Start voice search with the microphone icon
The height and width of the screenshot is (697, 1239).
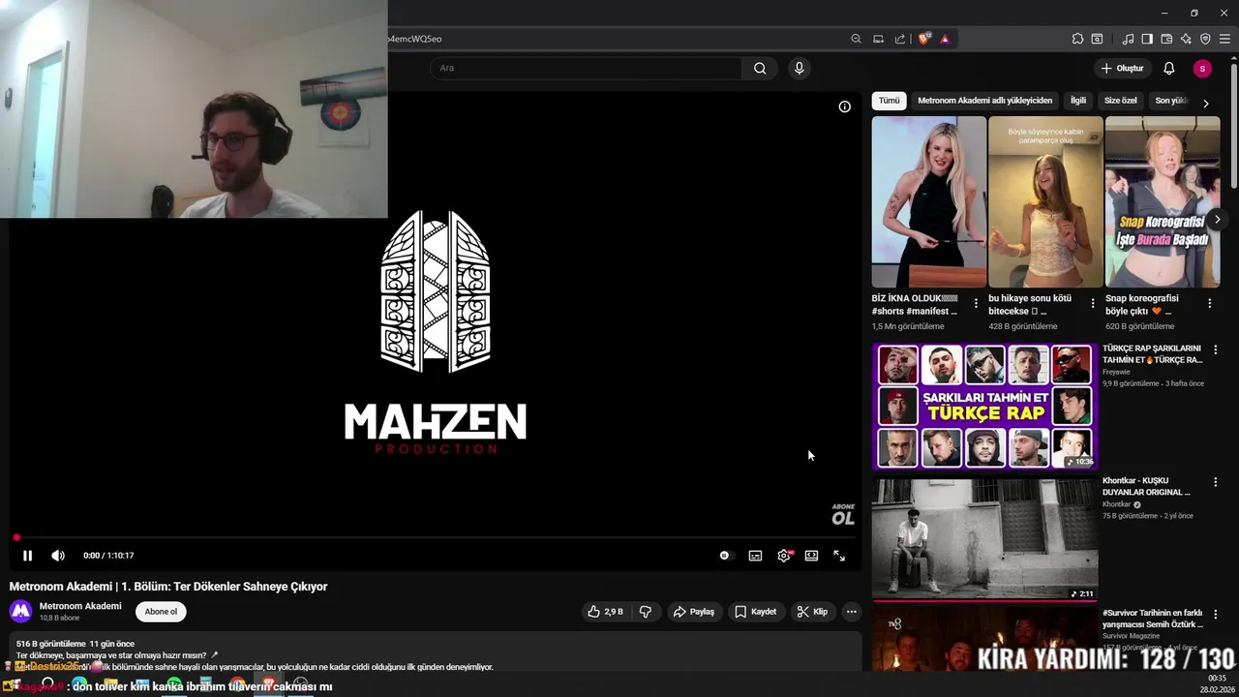799,68
